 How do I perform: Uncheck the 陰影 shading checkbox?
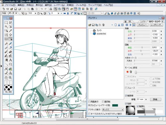pyautogui.click(x=126, y=104)
